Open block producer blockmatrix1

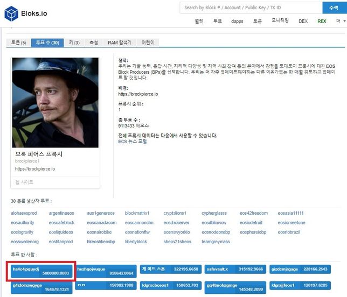[137, 213]
